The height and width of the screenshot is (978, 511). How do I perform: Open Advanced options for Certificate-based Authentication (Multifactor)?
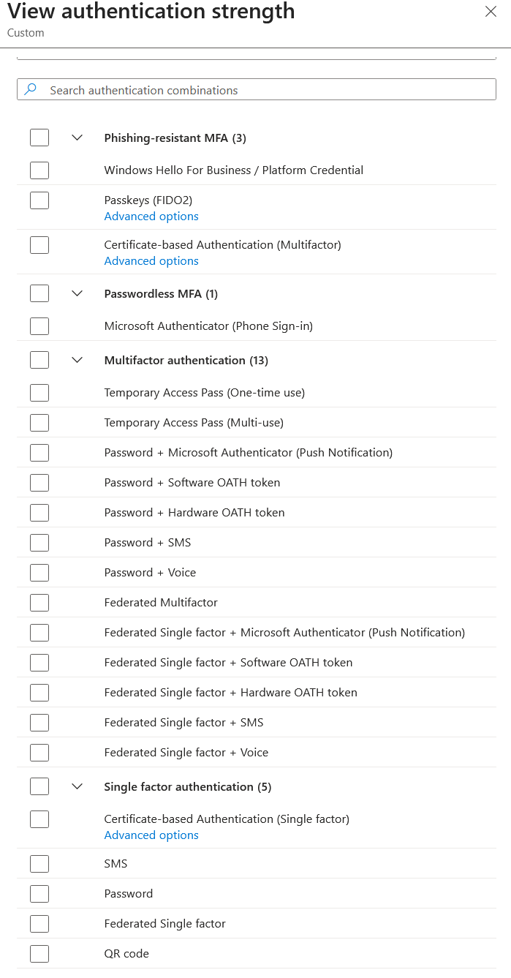tap(151, 261)
